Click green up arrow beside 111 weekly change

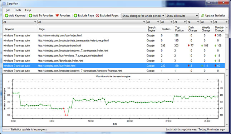[202, 66]
